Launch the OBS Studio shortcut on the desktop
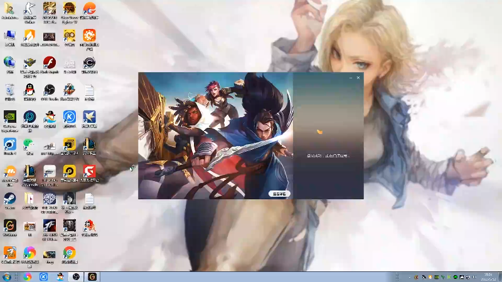 coord(50,90)
